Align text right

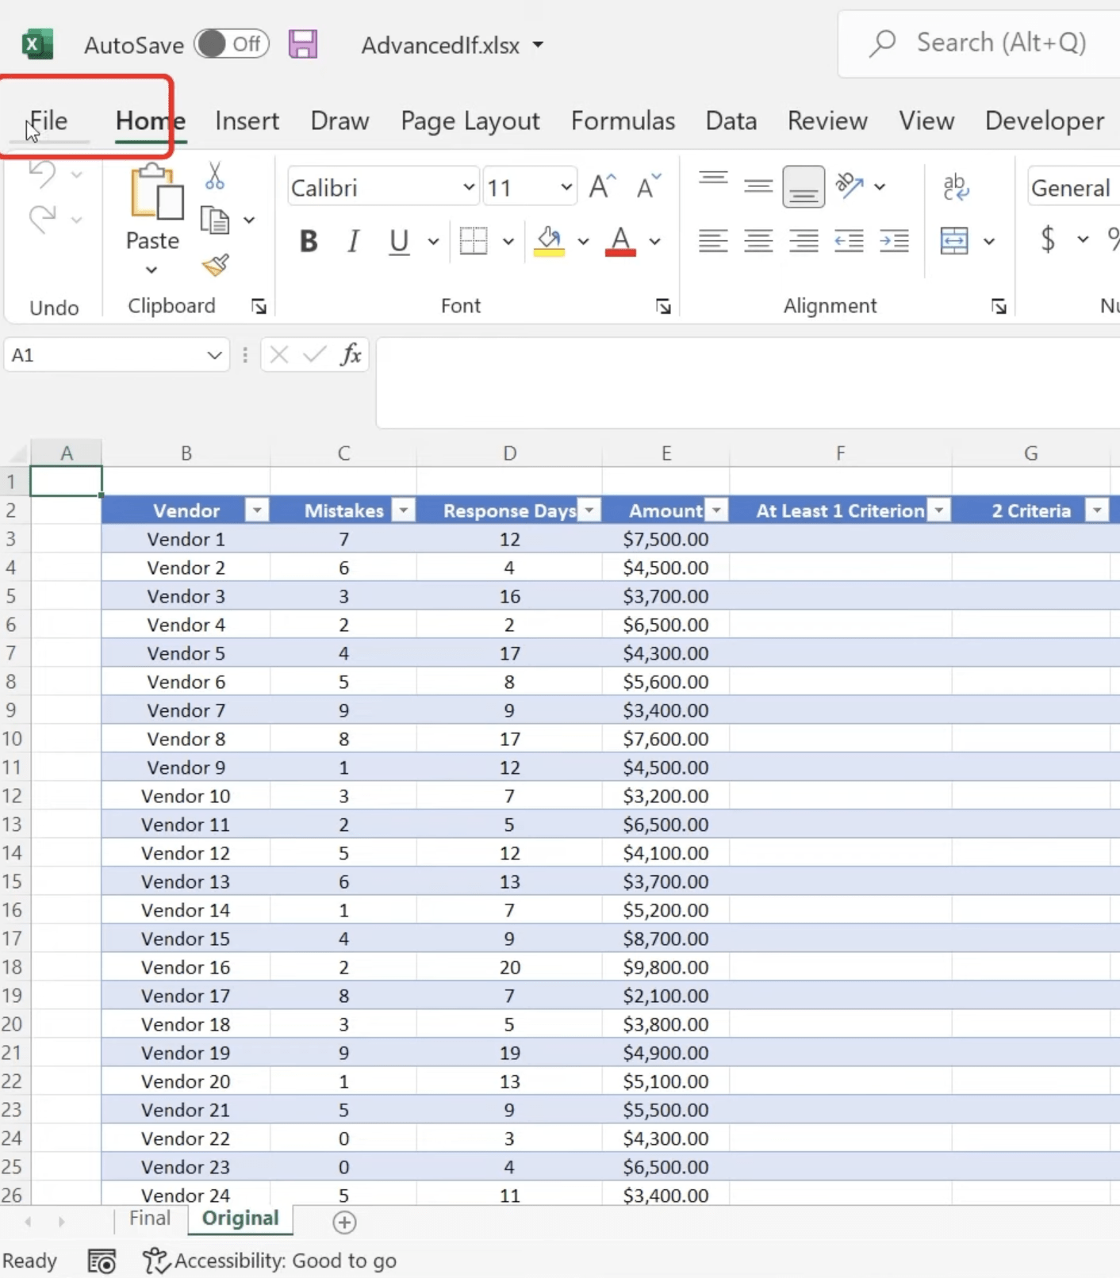[804, 240]
